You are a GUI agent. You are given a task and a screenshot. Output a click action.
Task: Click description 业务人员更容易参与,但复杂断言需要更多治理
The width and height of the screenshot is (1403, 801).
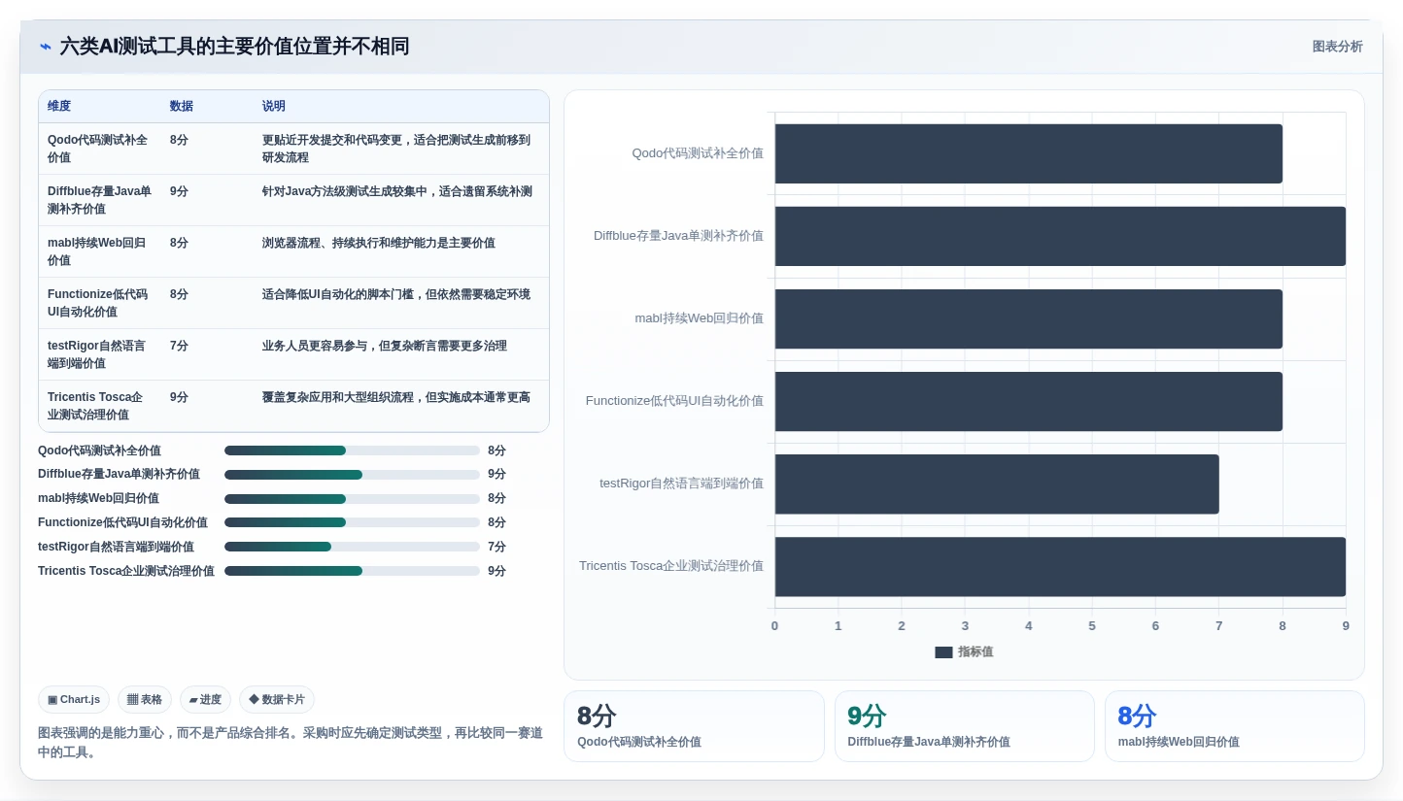pos(385,346)
